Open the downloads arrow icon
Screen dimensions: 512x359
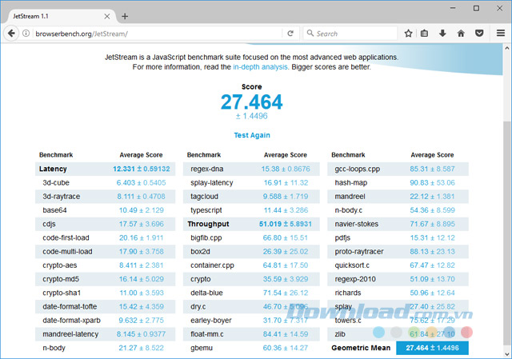click(x=442, y=34)
